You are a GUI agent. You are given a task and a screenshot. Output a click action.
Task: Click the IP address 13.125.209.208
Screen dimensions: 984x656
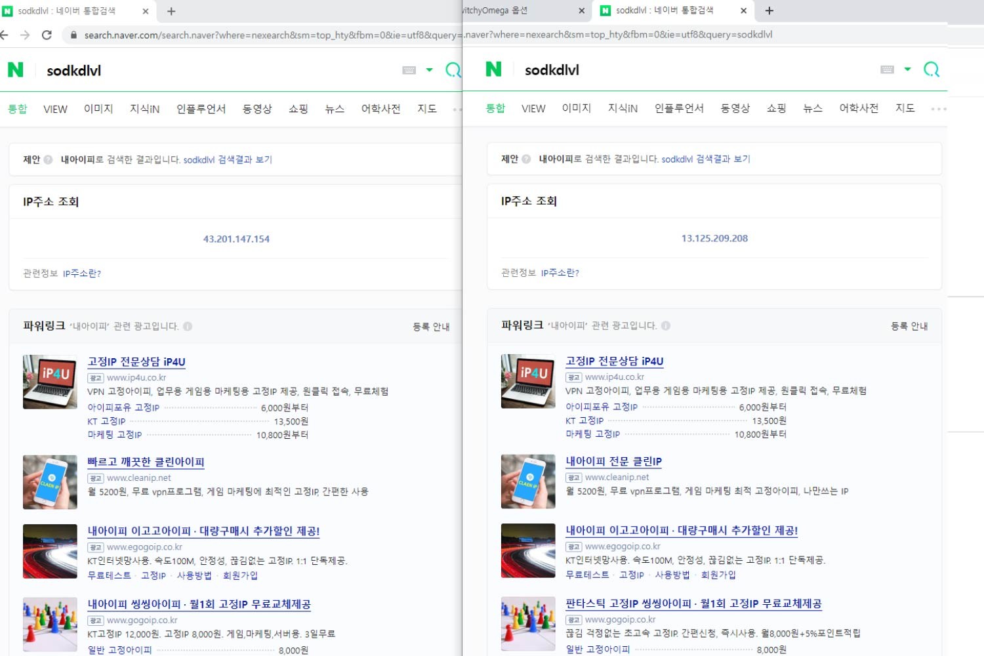click(x=714, y=239)
